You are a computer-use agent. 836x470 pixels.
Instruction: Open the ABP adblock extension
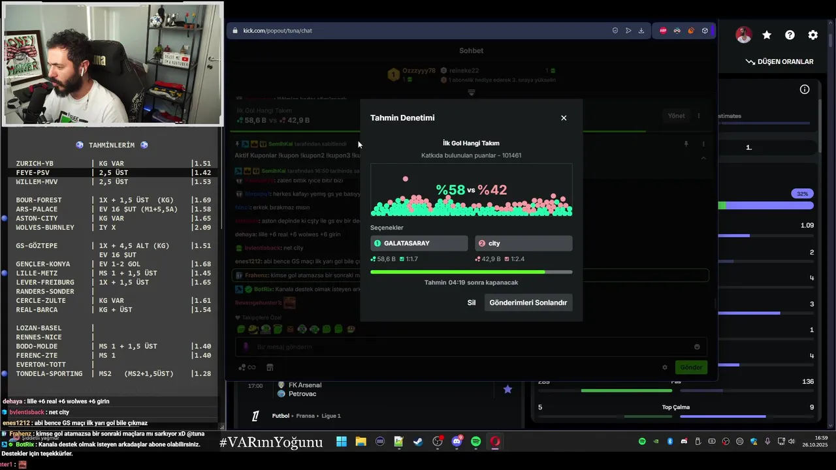pos(663,31)
